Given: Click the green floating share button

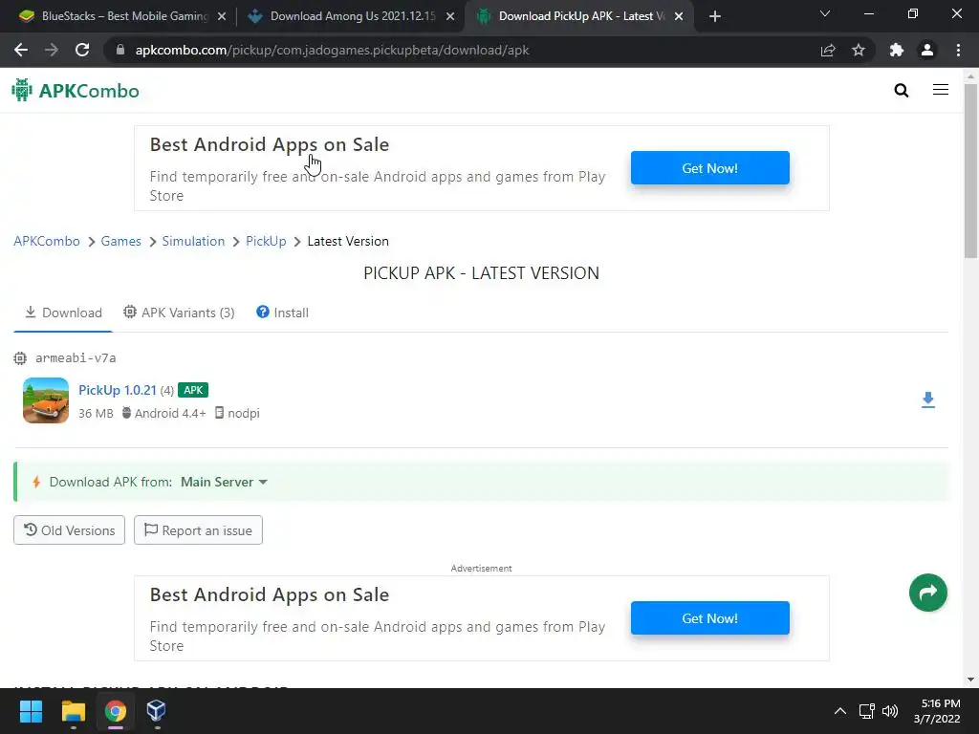Looking at the screenshot, I should (927, 593).
